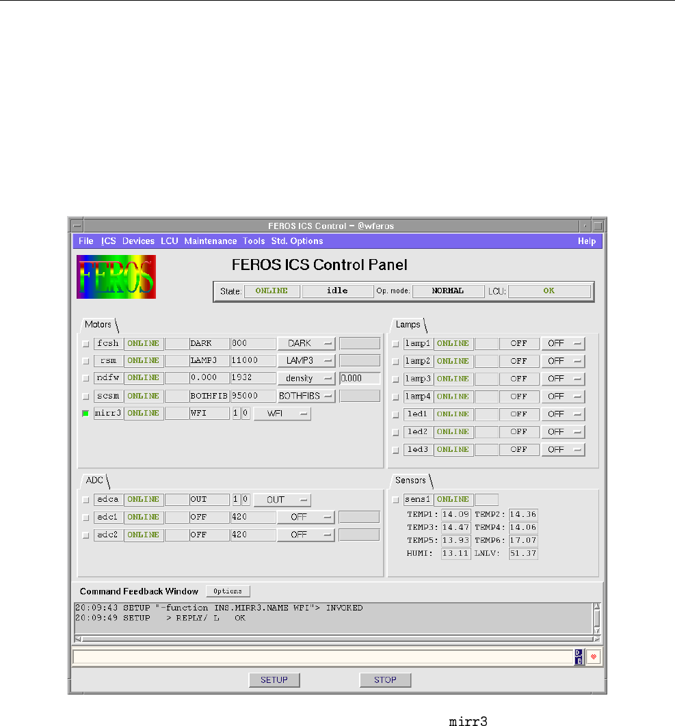The image size is (675, 726).
Task: Tick the fcsh motor checkbox
Action: [x=85, y=344]
